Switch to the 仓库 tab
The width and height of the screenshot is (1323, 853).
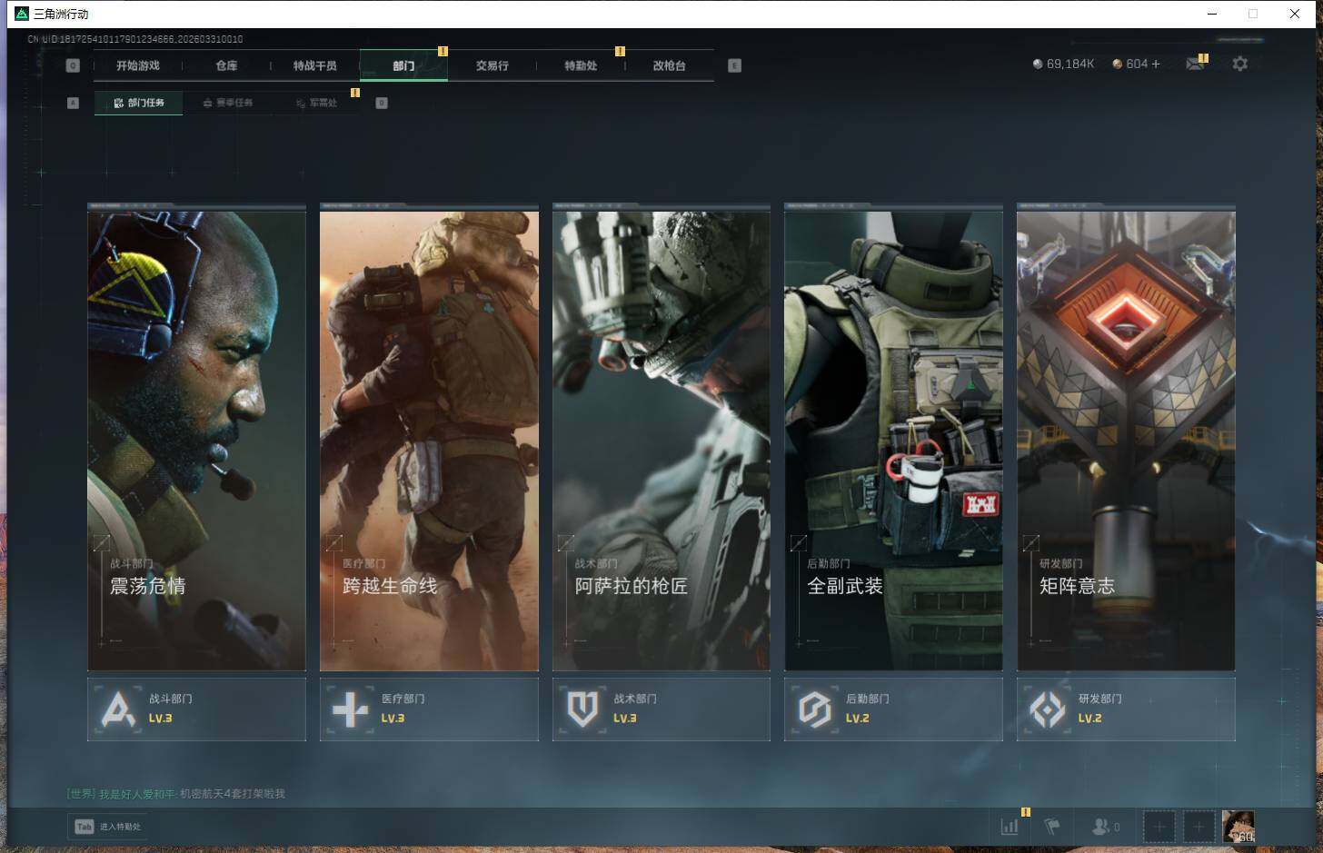coord(226,65)
